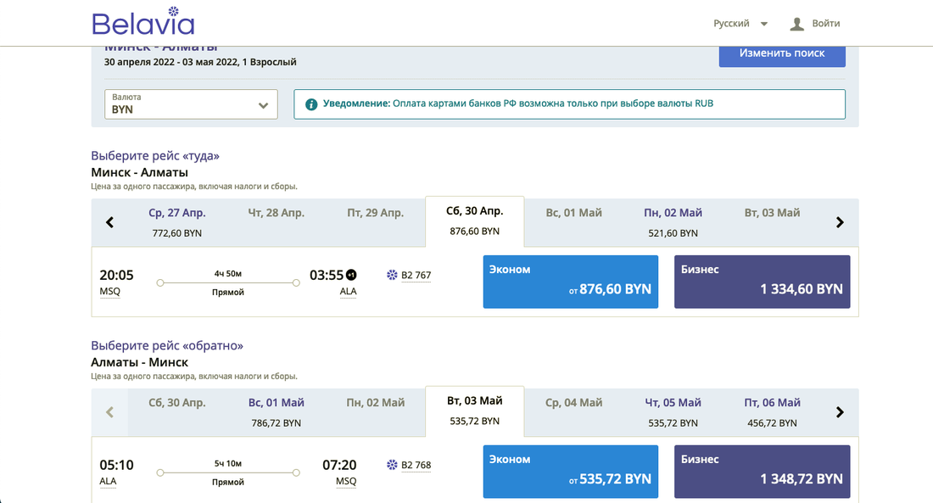Click the notification info icon
Screen dimensions: 933x503
pyautogui.click(x=311, y=104)
